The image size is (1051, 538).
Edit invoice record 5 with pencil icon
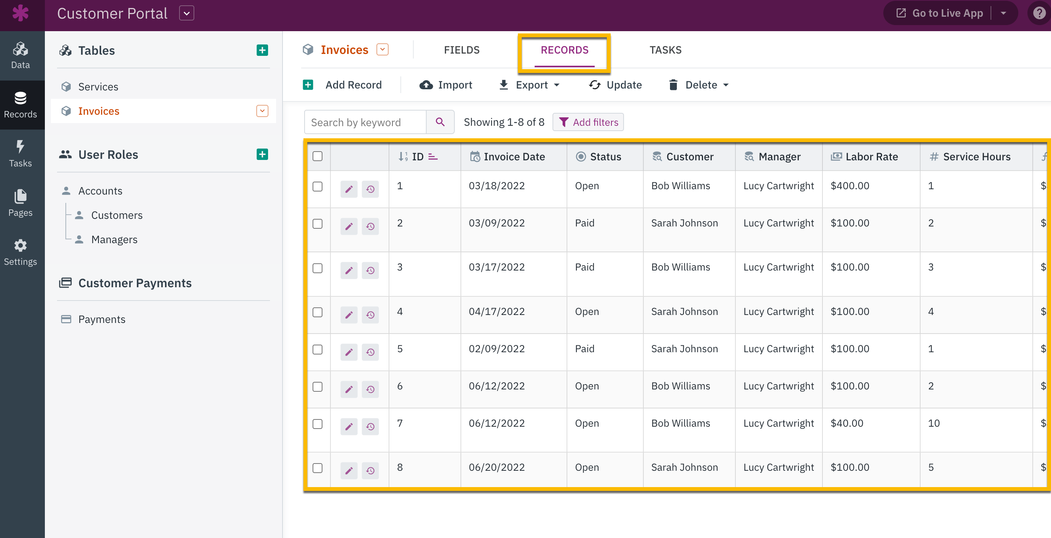pyautogui.click(x=349, y=352)
